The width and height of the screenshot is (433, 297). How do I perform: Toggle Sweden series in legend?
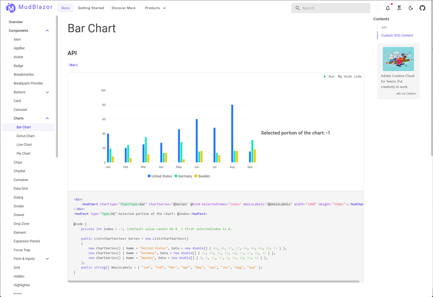[196, 176]
